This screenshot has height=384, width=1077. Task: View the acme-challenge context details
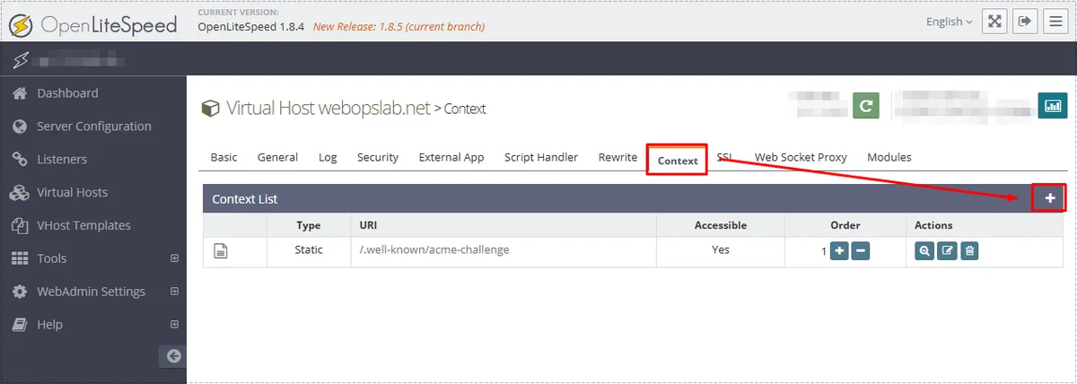(924, 251)
